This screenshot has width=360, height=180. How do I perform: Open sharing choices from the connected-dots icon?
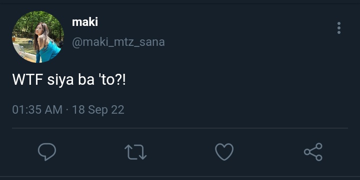point(313,152)
